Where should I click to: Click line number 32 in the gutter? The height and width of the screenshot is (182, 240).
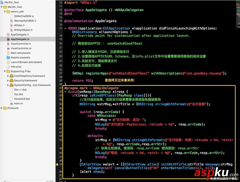61,92
